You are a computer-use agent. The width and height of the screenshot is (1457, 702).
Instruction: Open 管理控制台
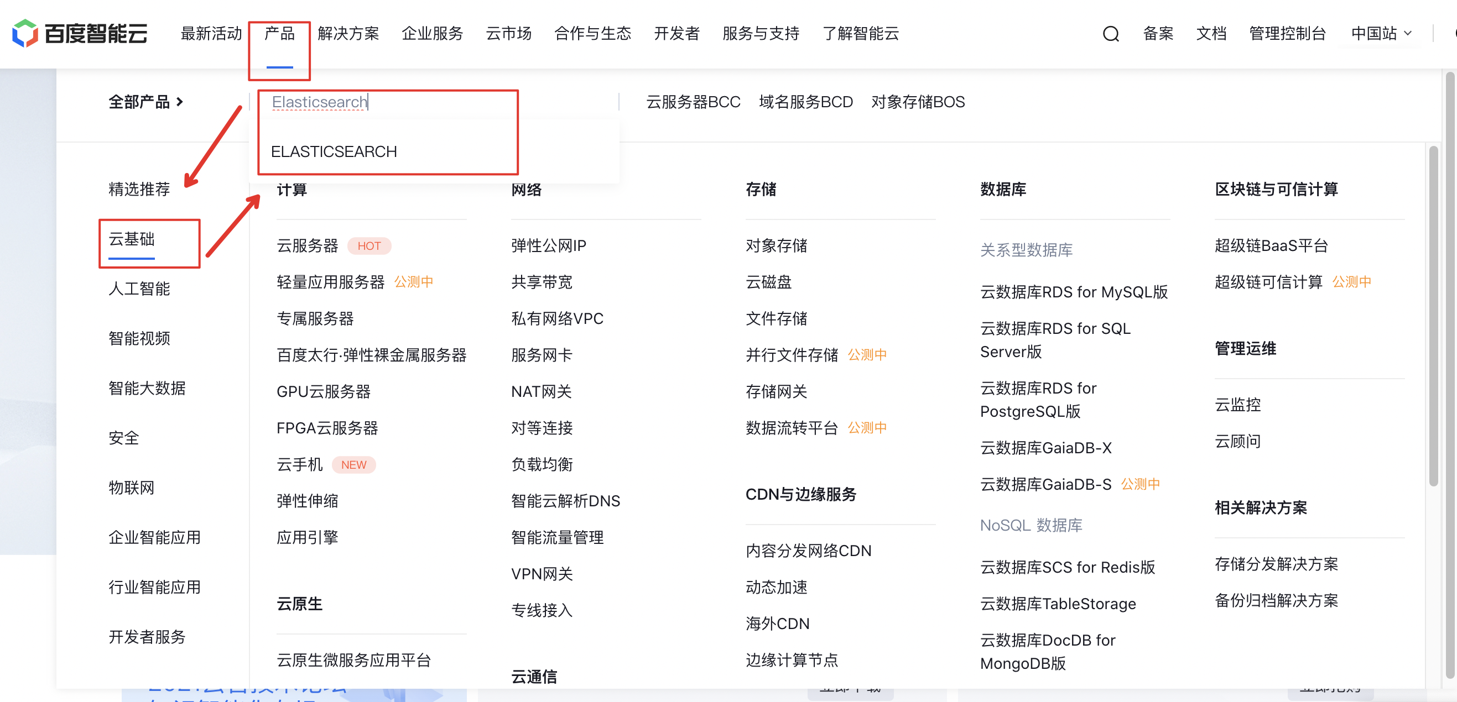[x=1287, y=33]
